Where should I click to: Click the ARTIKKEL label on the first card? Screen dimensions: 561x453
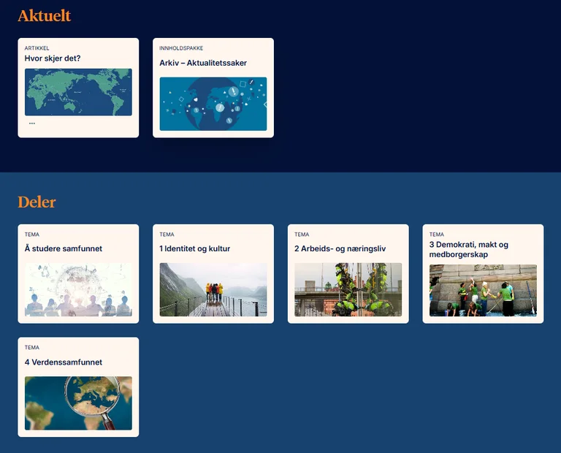pos(37,48)
